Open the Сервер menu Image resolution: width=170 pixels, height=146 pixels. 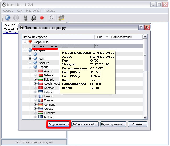[x=8, y=11]
